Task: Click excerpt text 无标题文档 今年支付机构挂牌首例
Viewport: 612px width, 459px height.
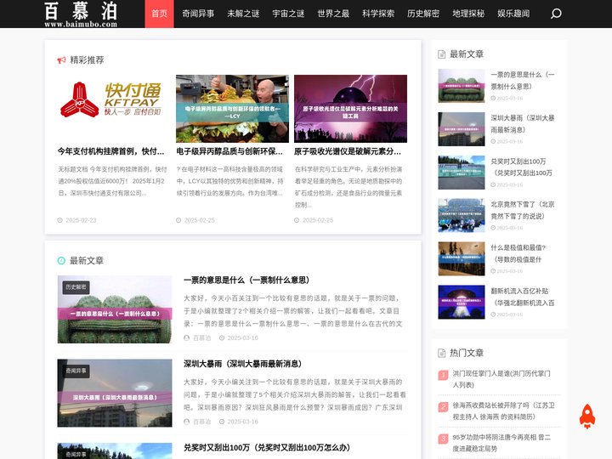Action: (112, 181)
